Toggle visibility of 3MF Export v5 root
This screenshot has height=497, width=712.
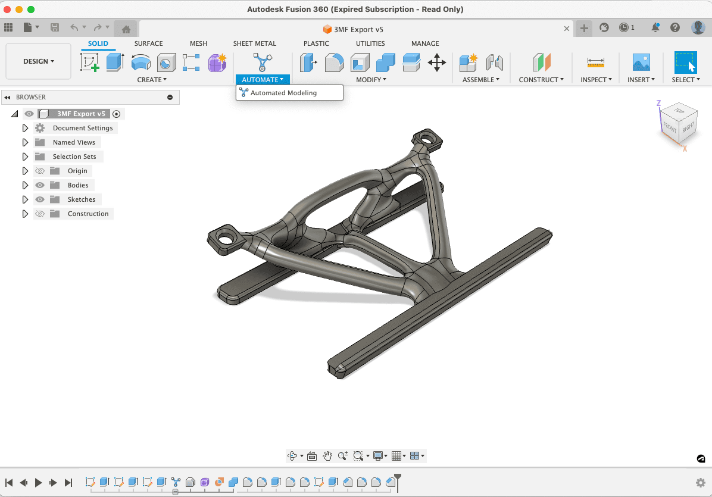[x=29, y=114]
